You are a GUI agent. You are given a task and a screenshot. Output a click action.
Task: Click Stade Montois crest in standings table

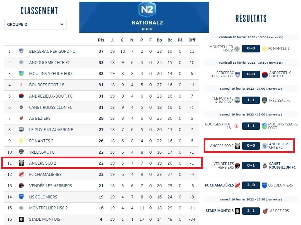point(21,219)
